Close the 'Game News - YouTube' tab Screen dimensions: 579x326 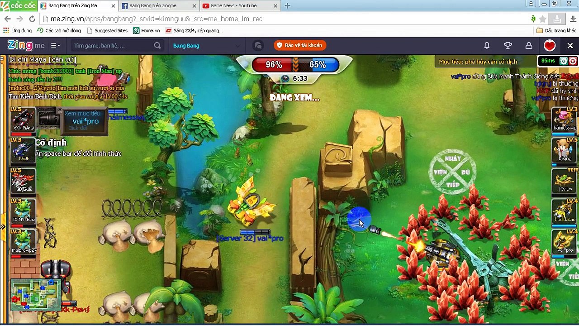click(x=275, y=6)
